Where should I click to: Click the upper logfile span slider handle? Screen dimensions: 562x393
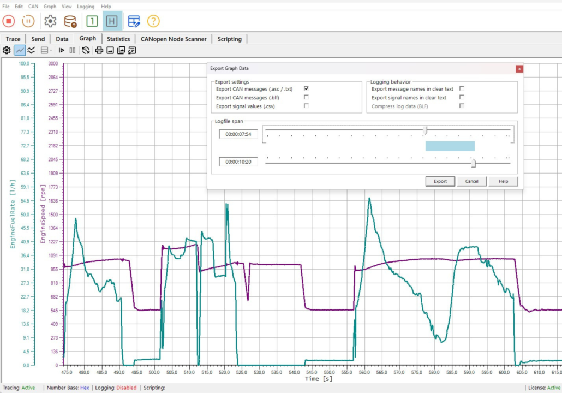coord(425,130)
